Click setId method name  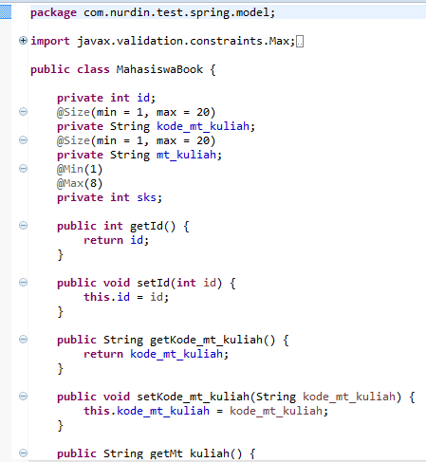tap(154, 283)
